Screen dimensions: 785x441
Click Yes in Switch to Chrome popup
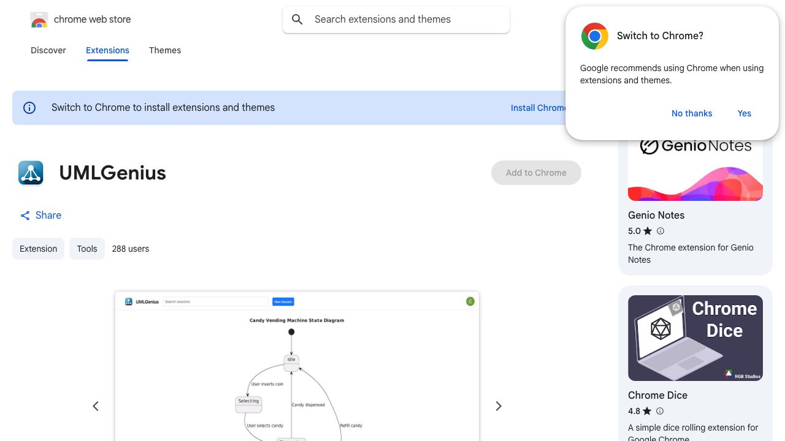(x=745, y=113)
